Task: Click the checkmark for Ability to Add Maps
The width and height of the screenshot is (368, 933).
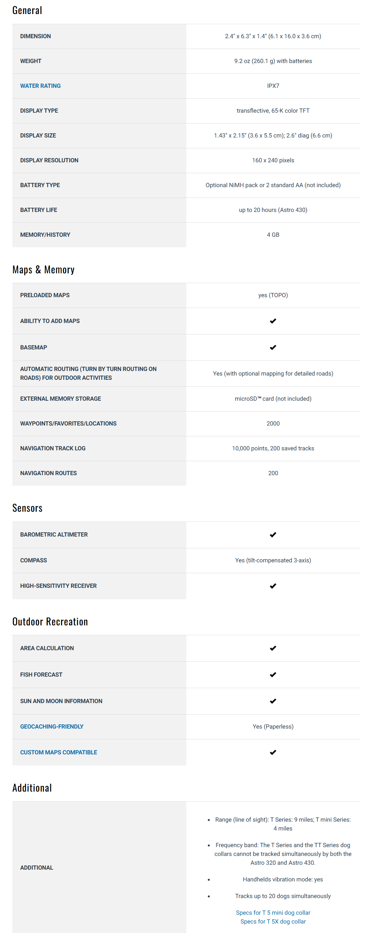Action: (273, 321)
